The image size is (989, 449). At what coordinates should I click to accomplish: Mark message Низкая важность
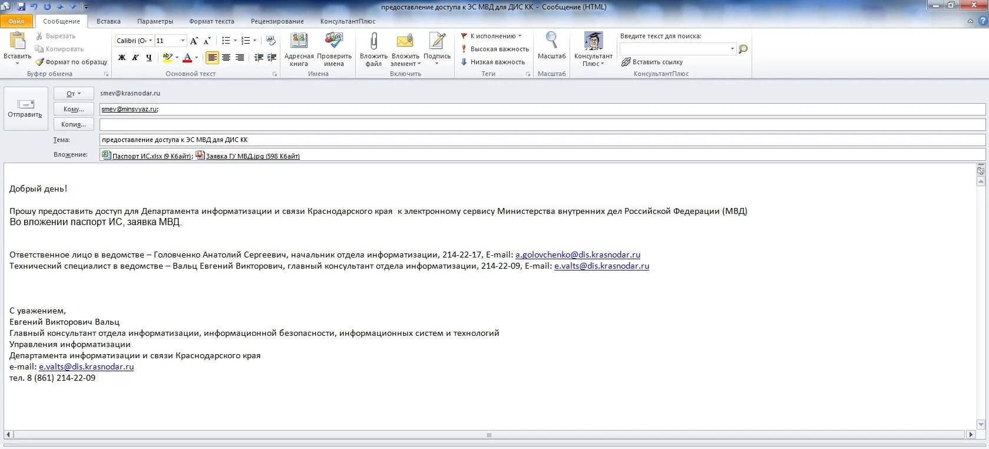[492, 62]
